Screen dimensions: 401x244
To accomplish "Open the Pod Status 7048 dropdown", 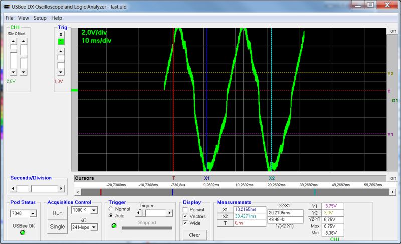I will pos(33,213).
